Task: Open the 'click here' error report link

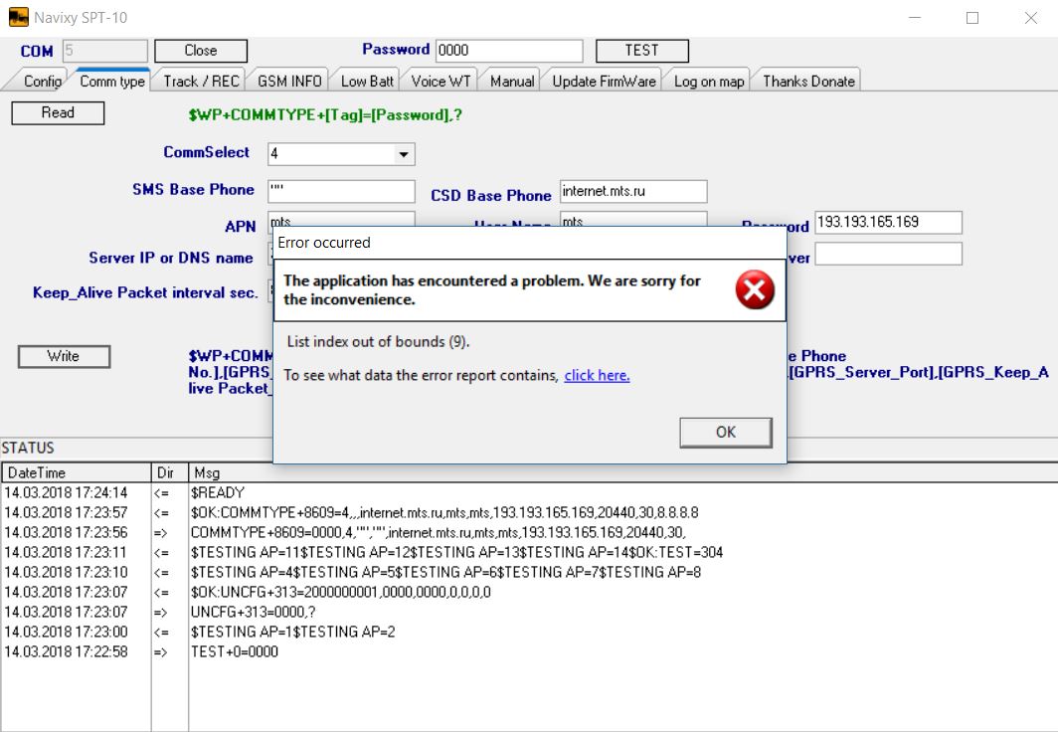Action: pos(597,375)
